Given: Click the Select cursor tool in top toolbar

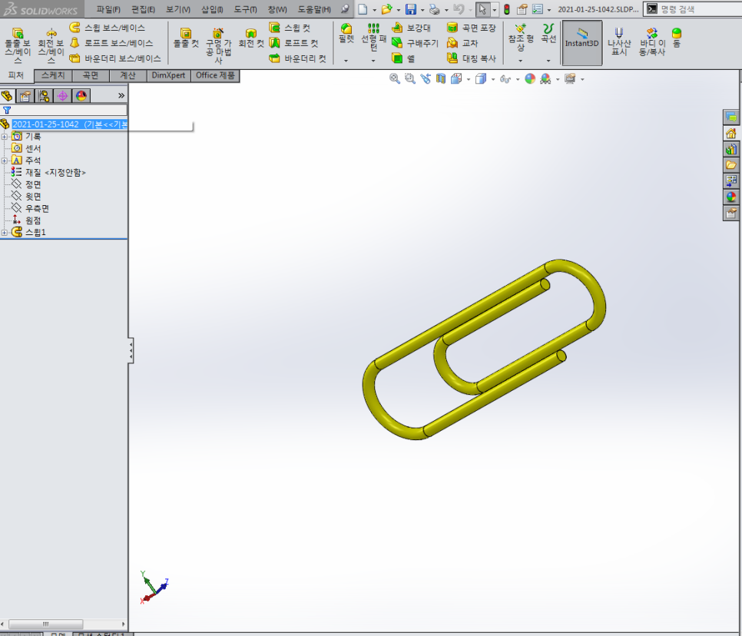Looking at the screenshot, I should pyautogui.click(x=482, y=9).
